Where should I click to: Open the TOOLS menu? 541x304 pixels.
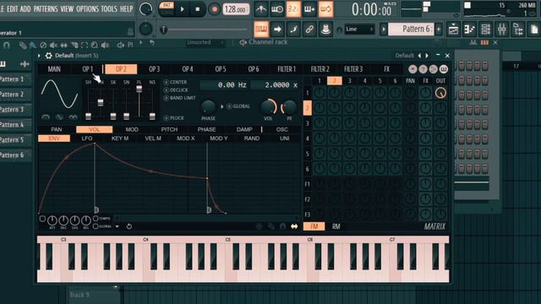click(109, 9)
